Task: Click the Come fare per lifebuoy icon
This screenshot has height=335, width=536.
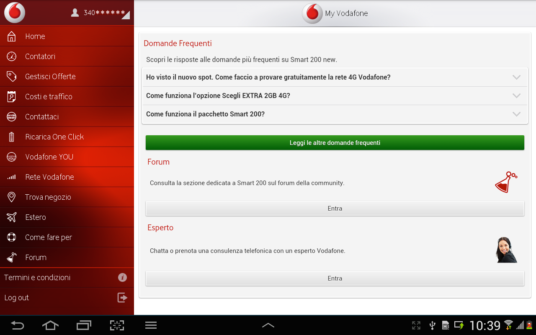Action: [12, 237]
